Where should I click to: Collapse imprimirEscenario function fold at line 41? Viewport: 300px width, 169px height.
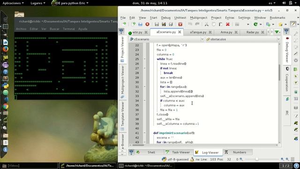click(144, 133)
